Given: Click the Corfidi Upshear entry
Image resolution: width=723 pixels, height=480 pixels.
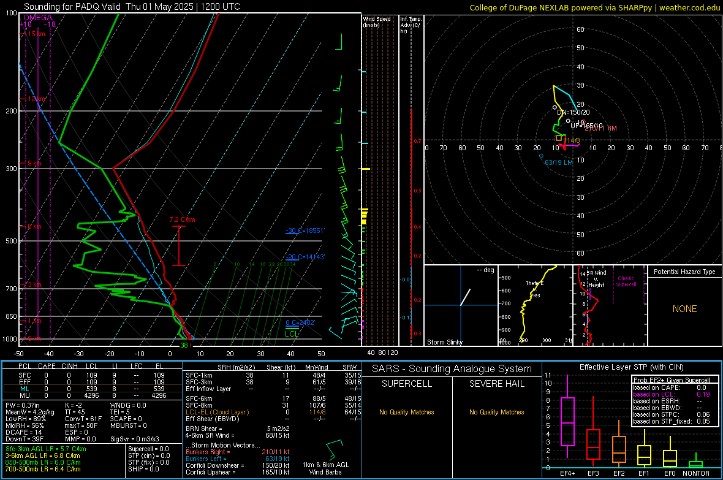Looking at the screenshot, I should click(x=238, y=472).
